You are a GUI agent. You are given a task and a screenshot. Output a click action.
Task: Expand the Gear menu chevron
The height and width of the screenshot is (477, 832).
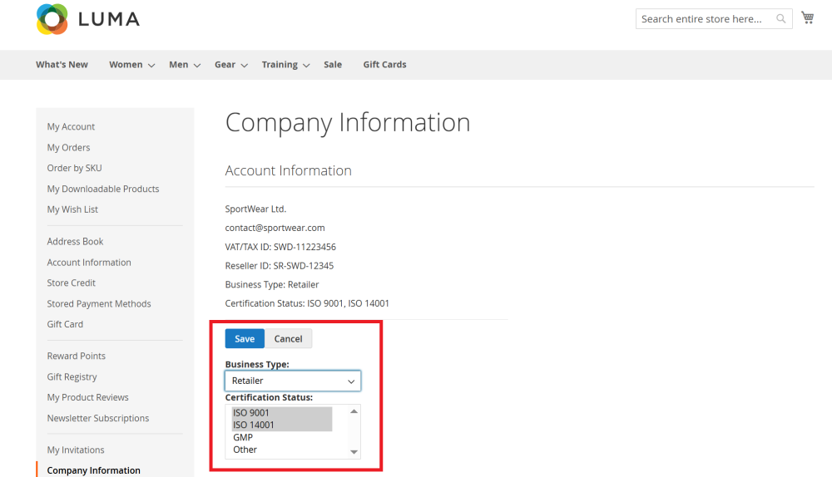click(x=244, y=65)
